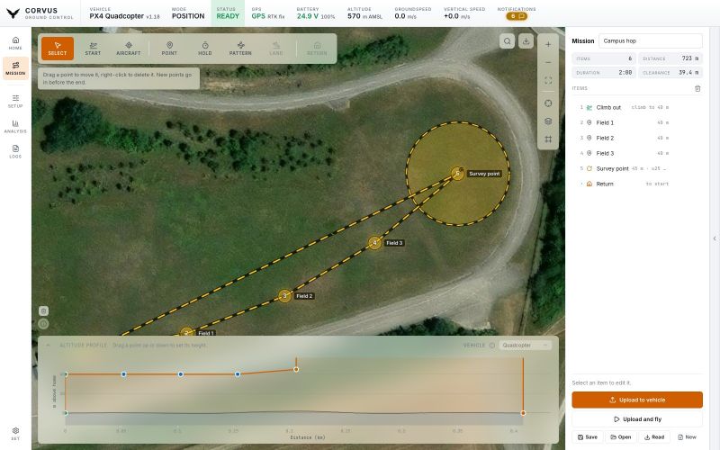Click Field 2 waypoint marker on map
720x450 pixels.
(284, 296)
